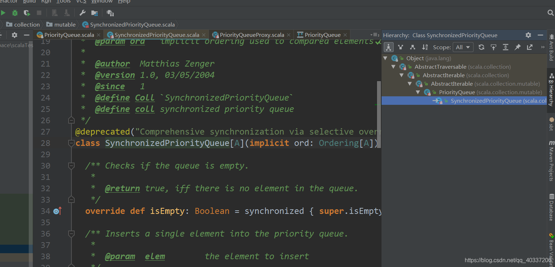
Task: Show more Hierarchy toolbar actions chevron
Action: (543, 47)
